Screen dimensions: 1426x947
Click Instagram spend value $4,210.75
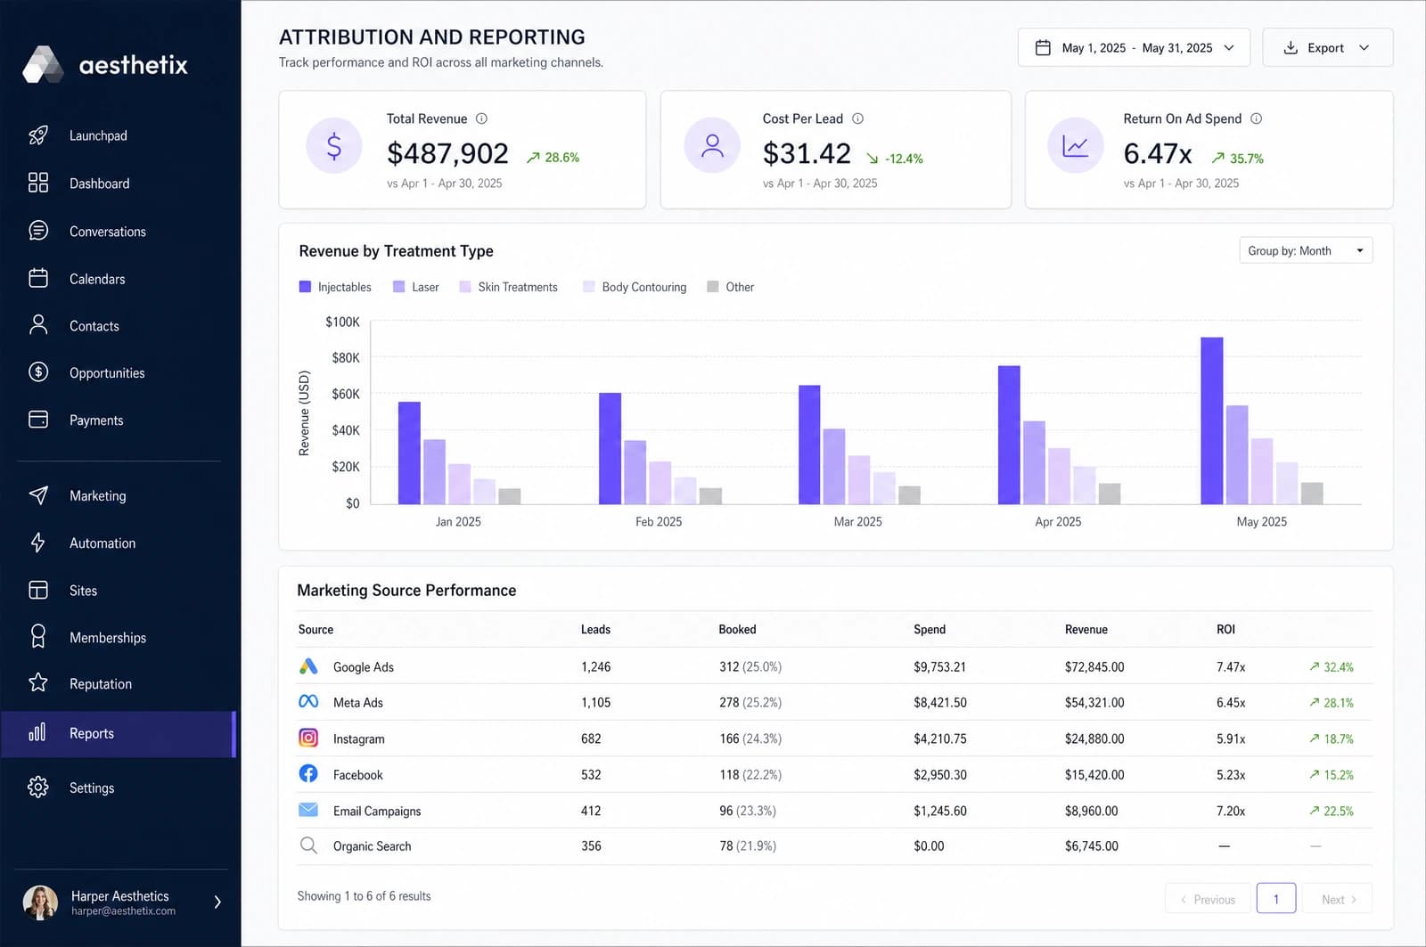coord(940,739)
